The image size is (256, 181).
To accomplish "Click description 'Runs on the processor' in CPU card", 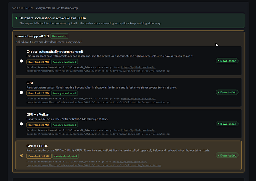I will 102,88.
